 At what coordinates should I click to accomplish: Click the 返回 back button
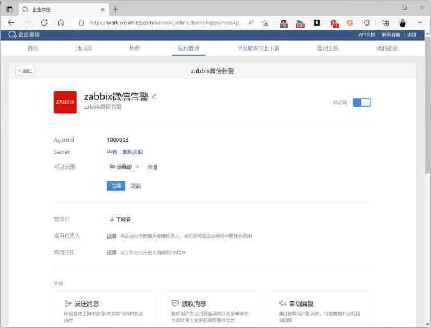(25, 71)
